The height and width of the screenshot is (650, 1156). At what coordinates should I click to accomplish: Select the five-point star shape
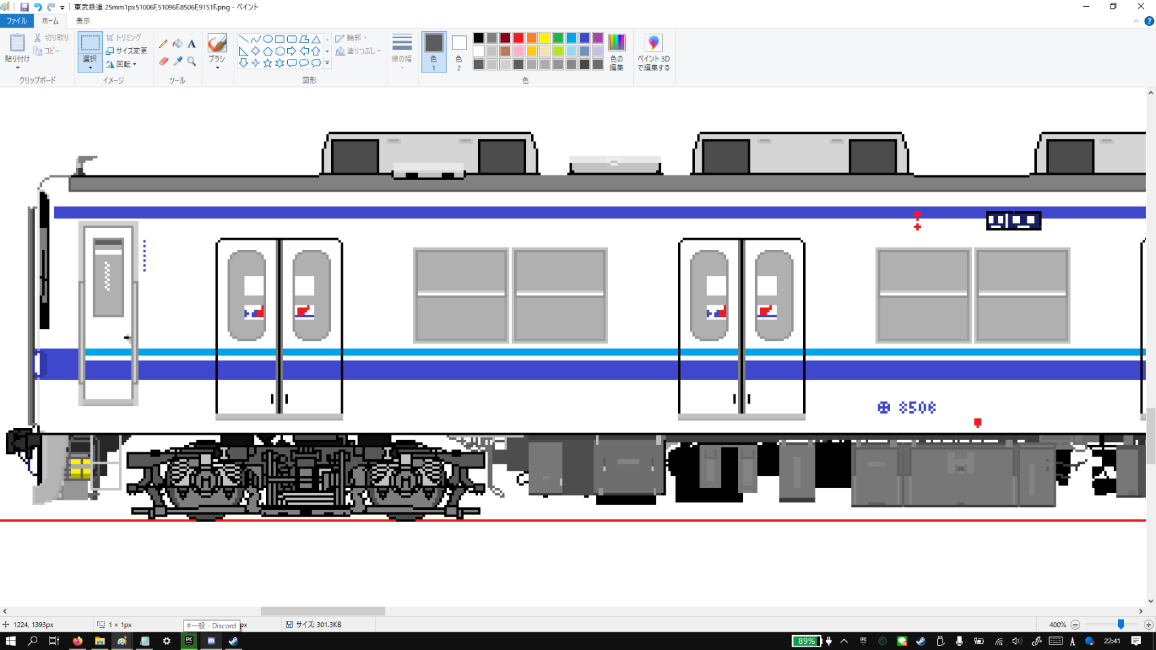pyautogui.click(x=267, y=63)
